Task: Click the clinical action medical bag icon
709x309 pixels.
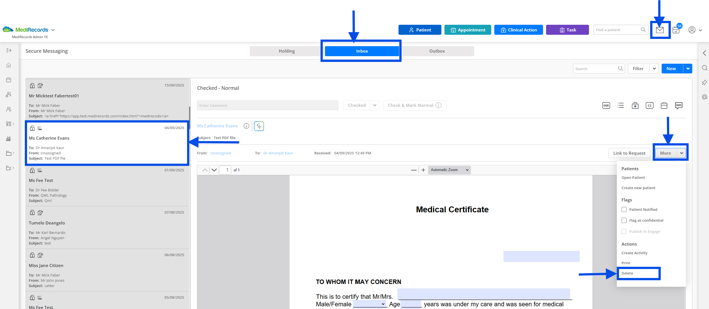Action: coord(635,105)
